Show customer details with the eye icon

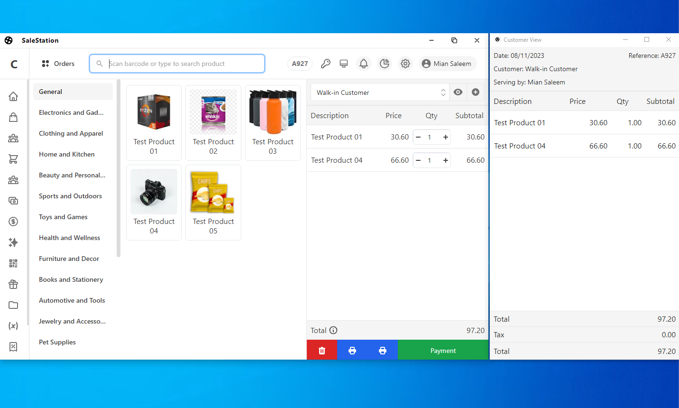(458, 92)
